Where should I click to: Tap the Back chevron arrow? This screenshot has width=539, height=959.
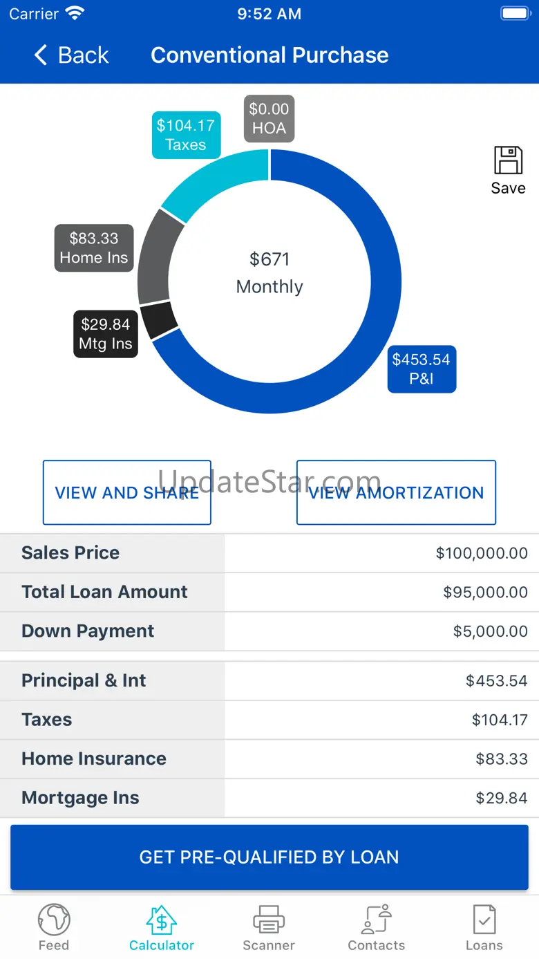[x=41, y=55]
